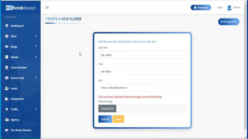Submit the new slider form
The width and height of the screenshot is (248, 139).
105,119
